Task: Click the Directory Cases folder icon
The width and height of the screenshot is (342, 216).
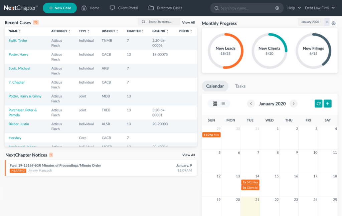Action: tap(151, 8)
